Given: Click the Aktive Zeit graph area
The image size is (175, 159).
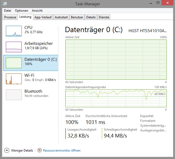Looking at the screenshot, I should (116, 59).
